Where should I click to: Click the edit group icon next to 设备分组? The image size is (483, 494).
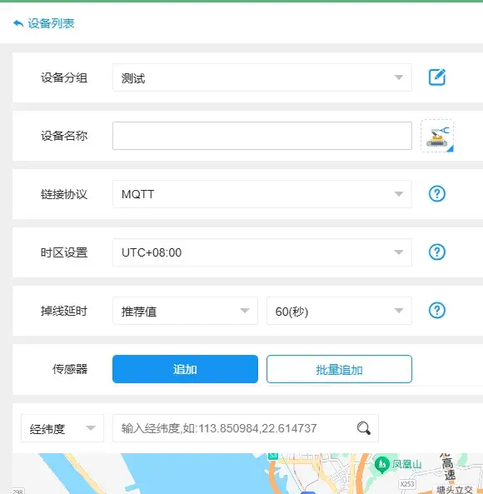pos(437,77)
